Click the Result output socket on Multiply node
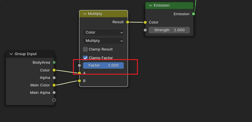252x122 pixels. pos(127,22)
